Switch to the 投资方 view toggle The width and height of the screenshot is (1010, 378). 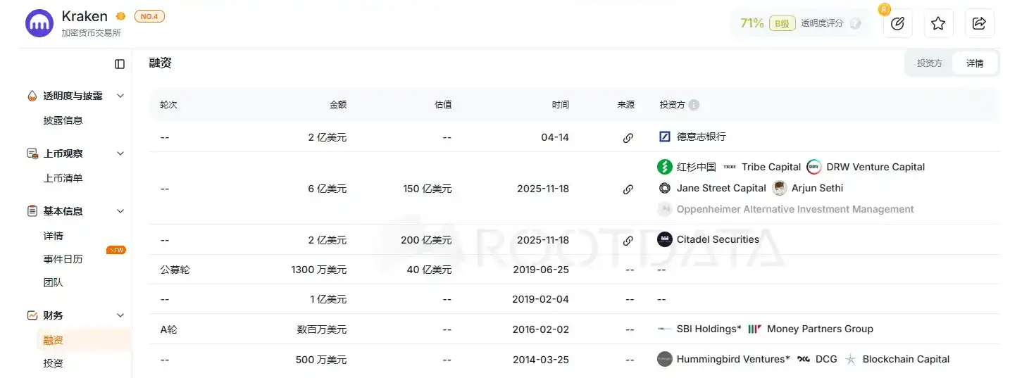[929, 63]
